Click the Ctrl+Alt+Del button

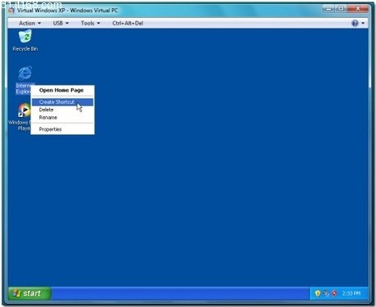click(x=128, y=23)
